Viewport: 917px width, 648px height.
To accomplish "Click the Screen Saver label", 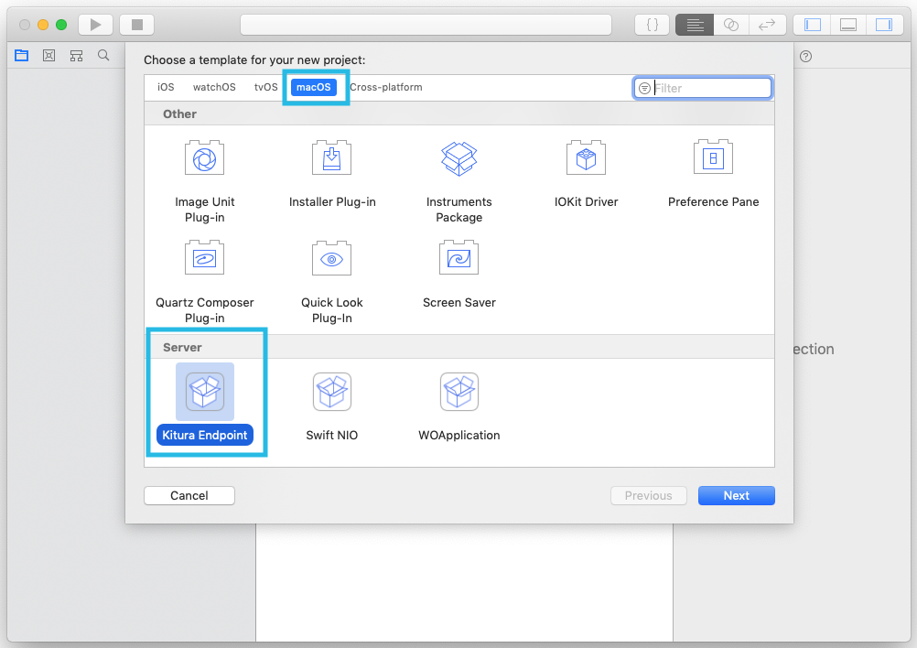I will coord(459,302).
